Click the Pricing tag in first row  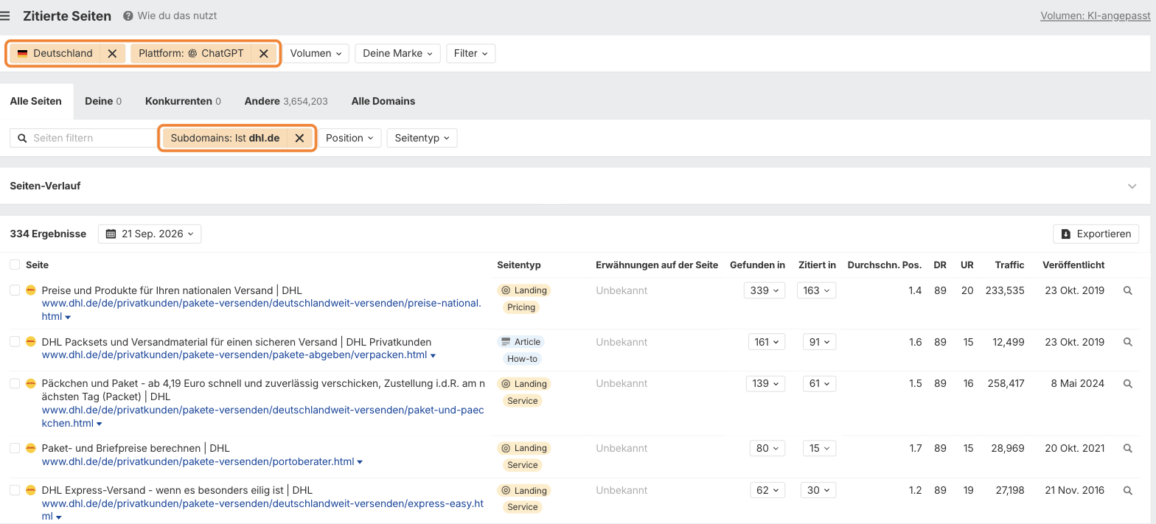point(521,307)
